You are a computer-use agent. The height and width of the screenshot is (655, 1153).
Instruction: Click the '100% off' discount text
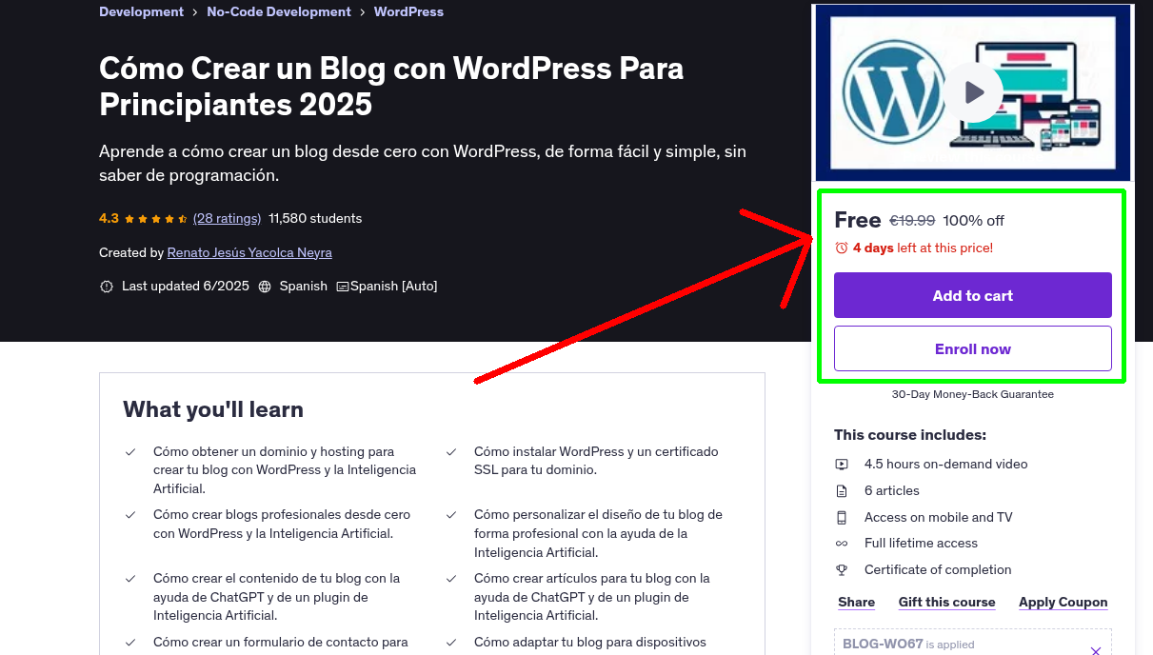click(973, 221)
